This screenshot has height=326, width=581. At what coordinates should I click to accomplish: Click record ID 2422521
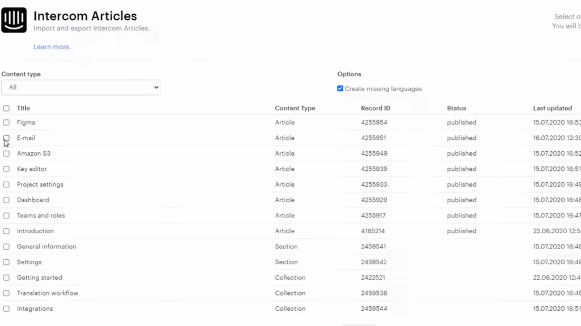tap(373, 277)
